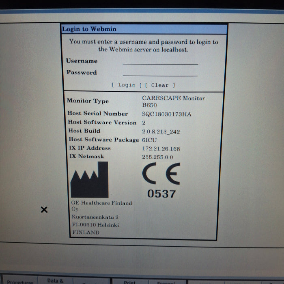Open the Procedures menu key
The height and width of the screenshot is (284, 284).
point(19,281)
